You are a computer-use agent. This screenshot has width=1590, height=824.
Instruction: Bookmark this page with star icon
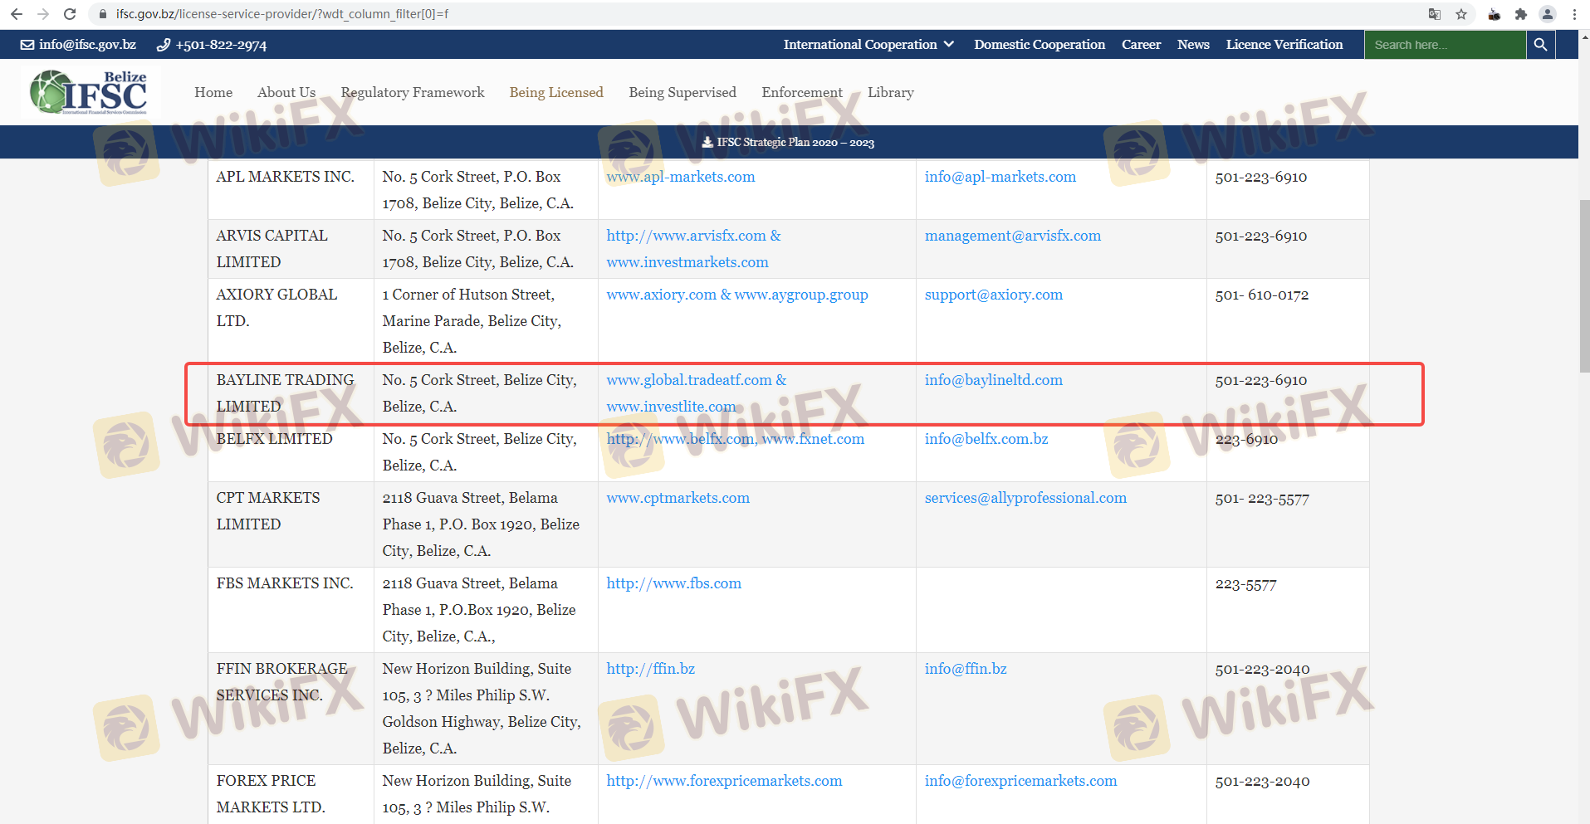click(1461, 14)
